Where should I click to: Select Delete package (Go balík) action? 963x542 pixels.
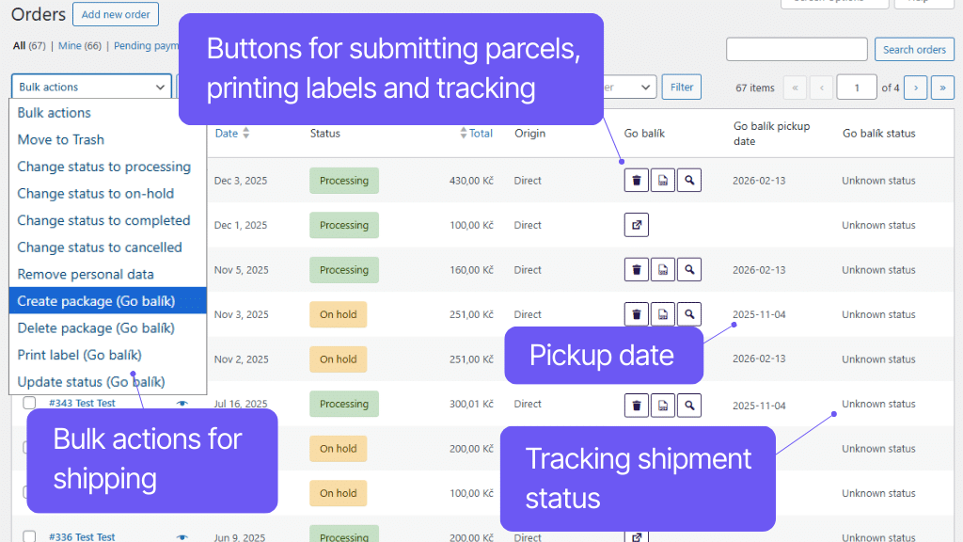107,328
